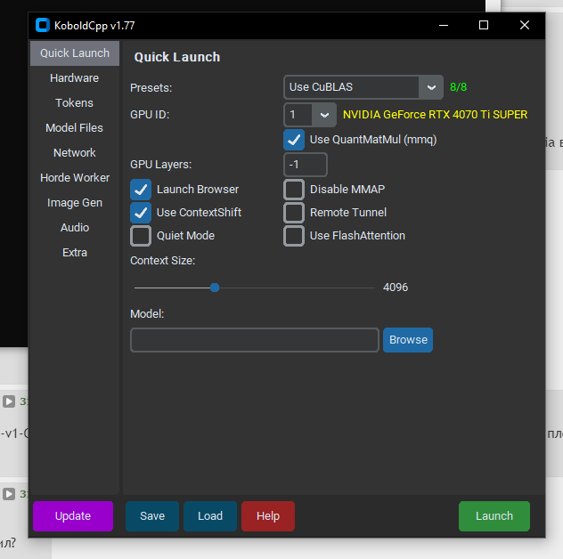The image size is (563, 559).
Task: Click lower play icon in background window
Action: [x=9, y=494]
